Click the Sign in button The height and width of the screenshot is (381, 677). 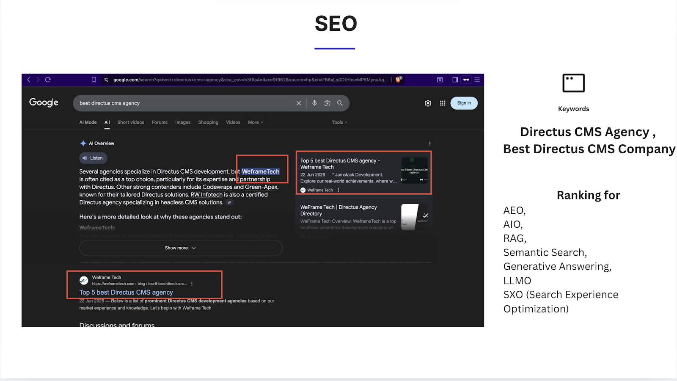click(464, 103)
